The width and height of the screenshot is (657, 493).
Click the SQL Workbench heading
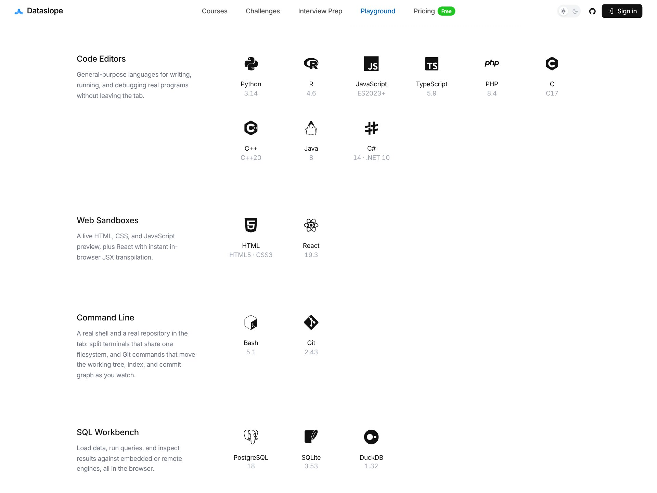pyautogui.click(x=108, y=432)
